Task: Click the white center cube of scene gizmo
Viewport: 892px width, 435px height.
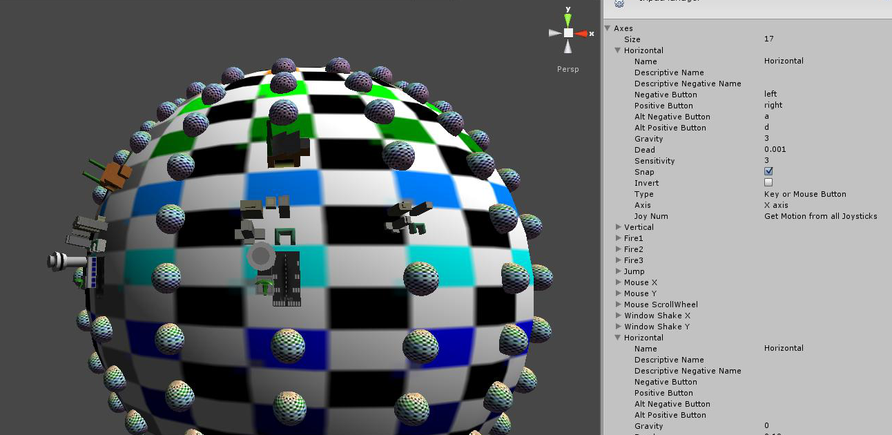Action: coord(568,32)
